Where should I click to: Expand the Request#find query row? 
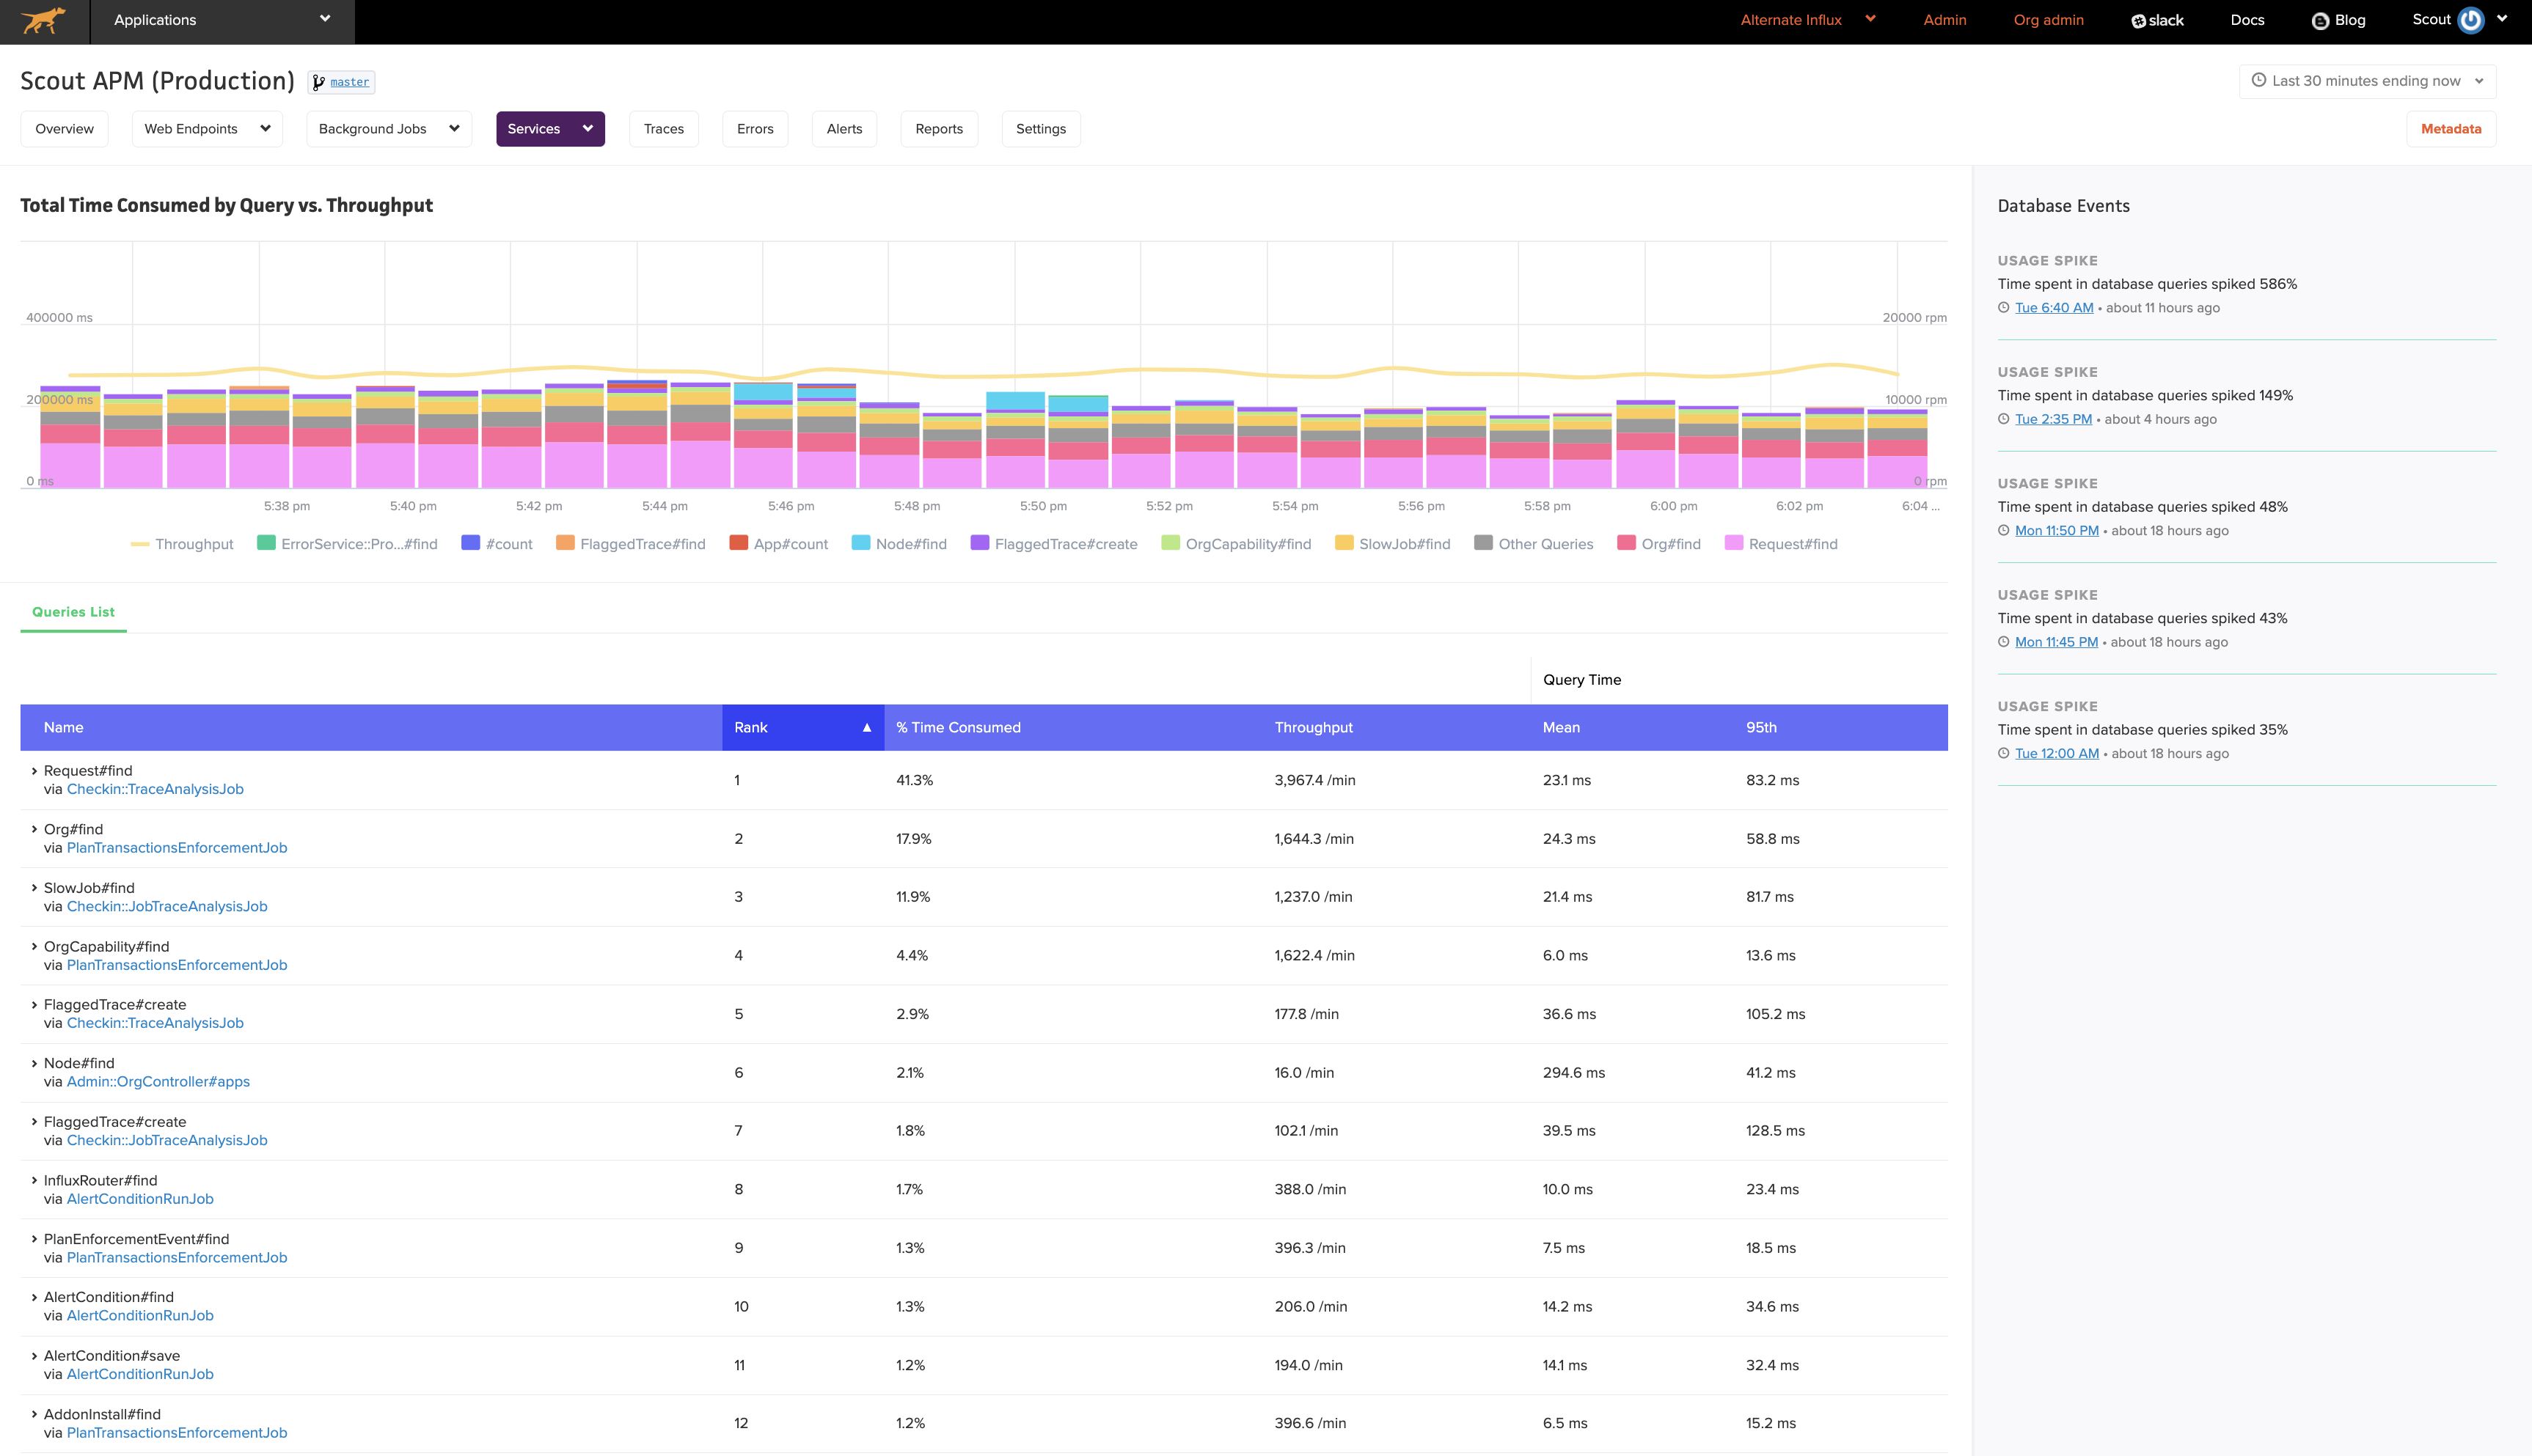34,771
